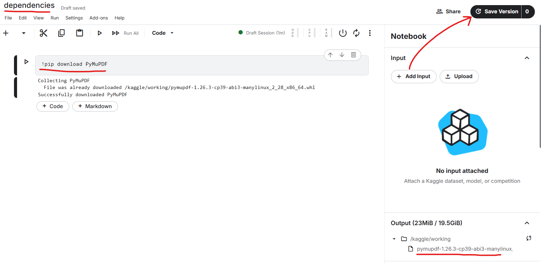Open the Add-ons menu
The height and width of the screenshot is (264, 541).
point(99,18)
